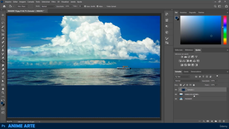Screen dimensions: 229x129
Task: Select the Hand tool
Action: click(3, 89)
